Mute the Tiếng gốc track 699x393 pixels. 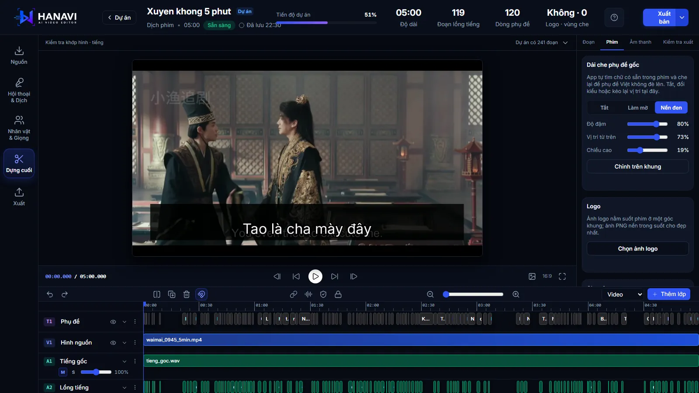pyautogui.click(x=63, y=372)
